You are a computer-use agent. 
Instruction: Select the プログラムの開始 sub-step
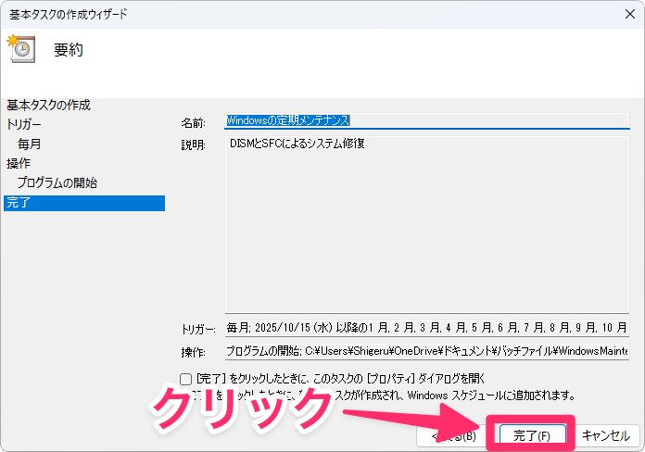pos(57,183)
